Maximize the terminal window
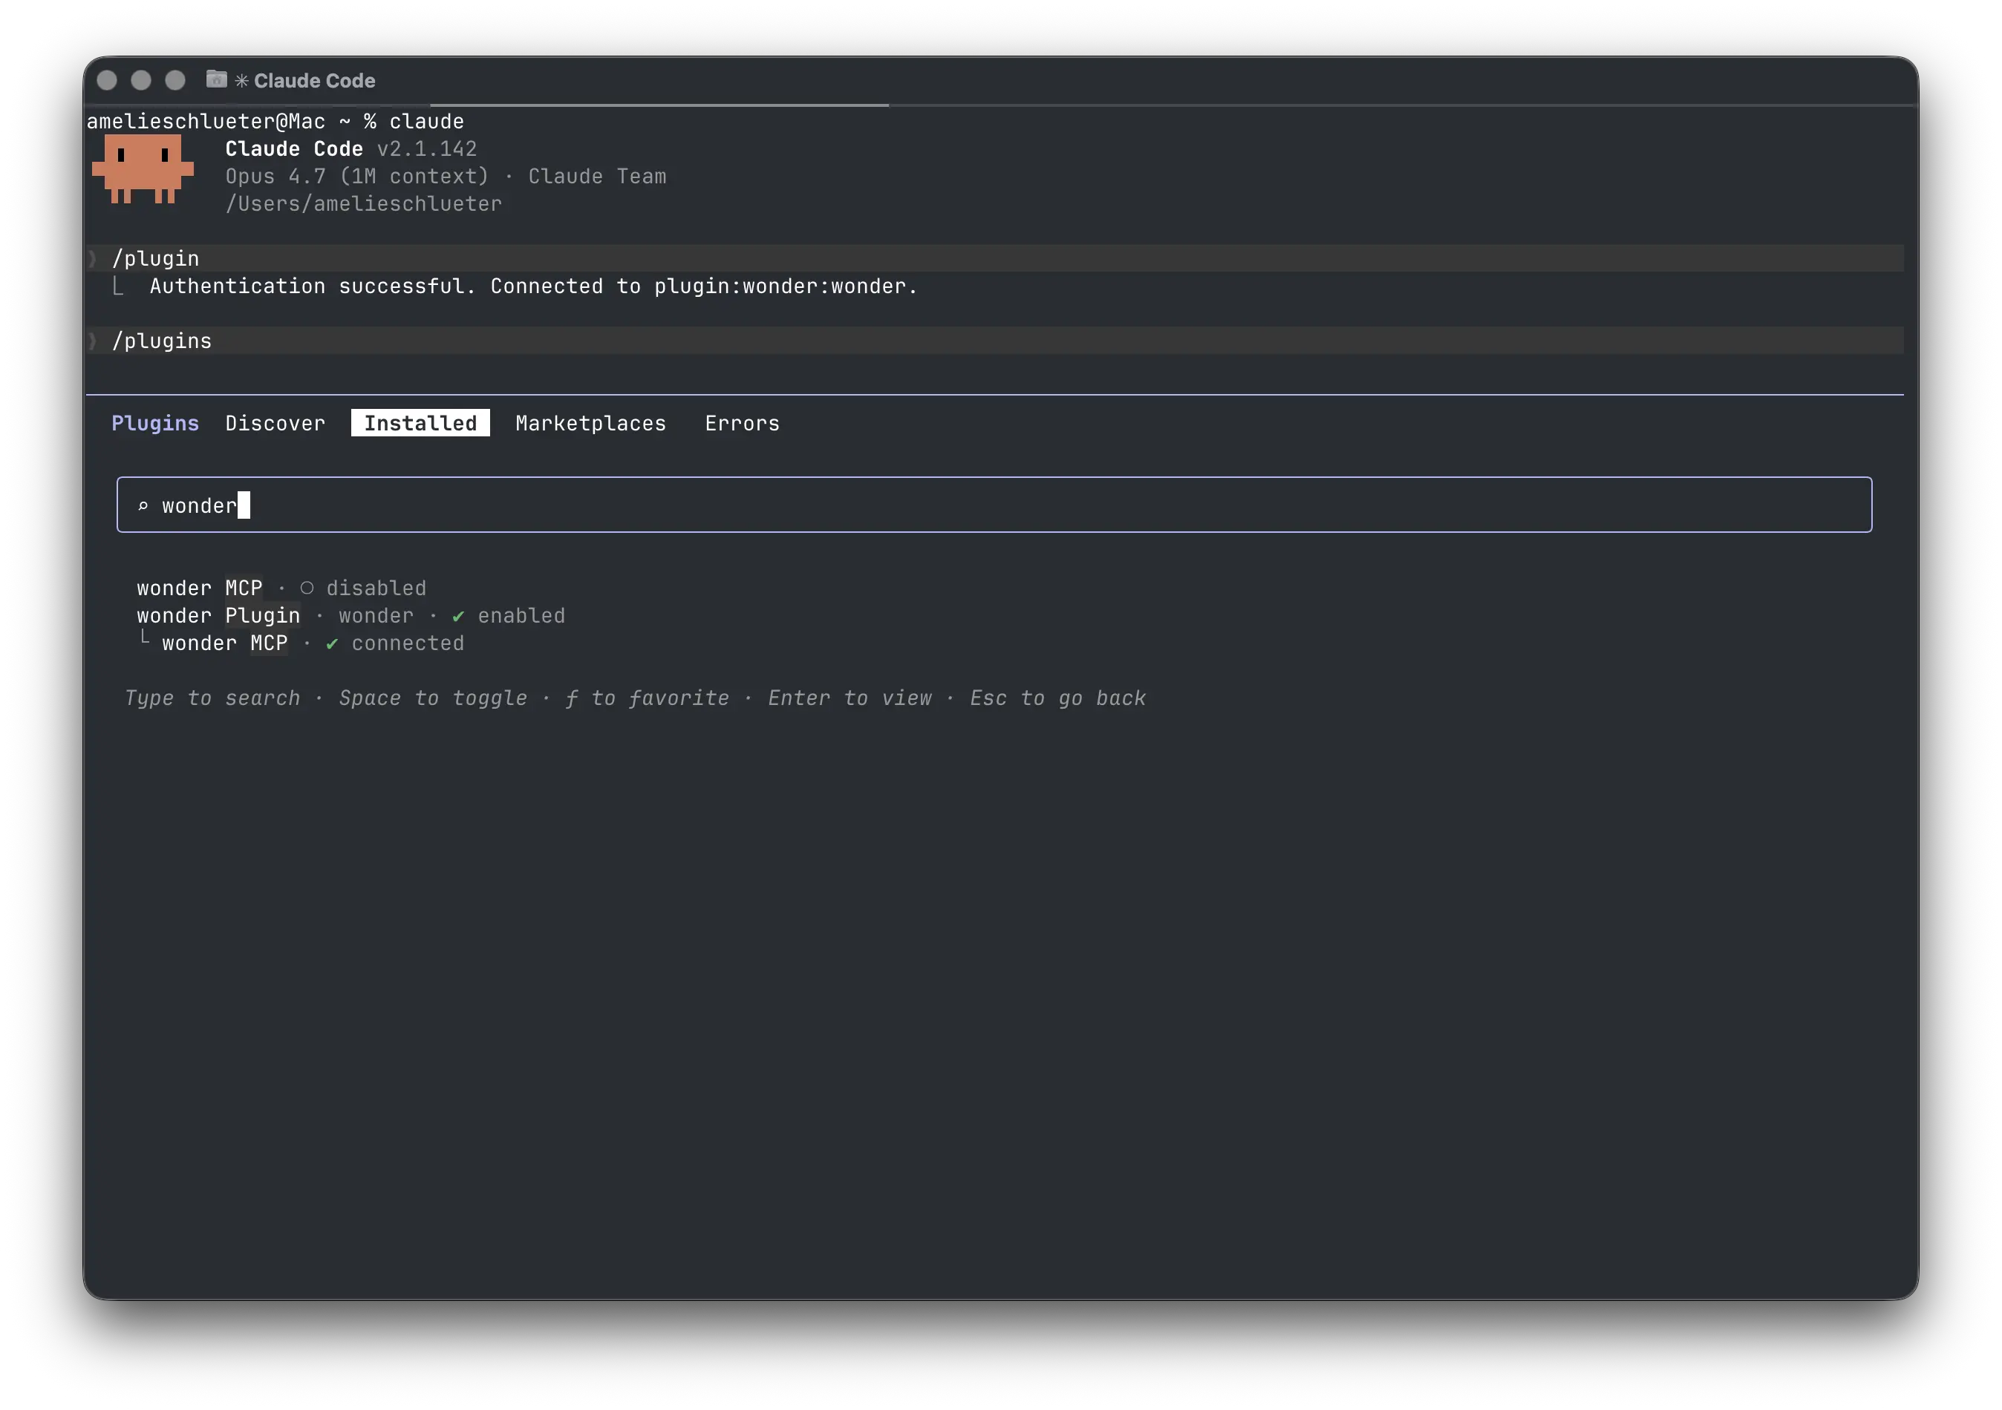The width and height of the screenshot is (2002, 1410). 175,81
